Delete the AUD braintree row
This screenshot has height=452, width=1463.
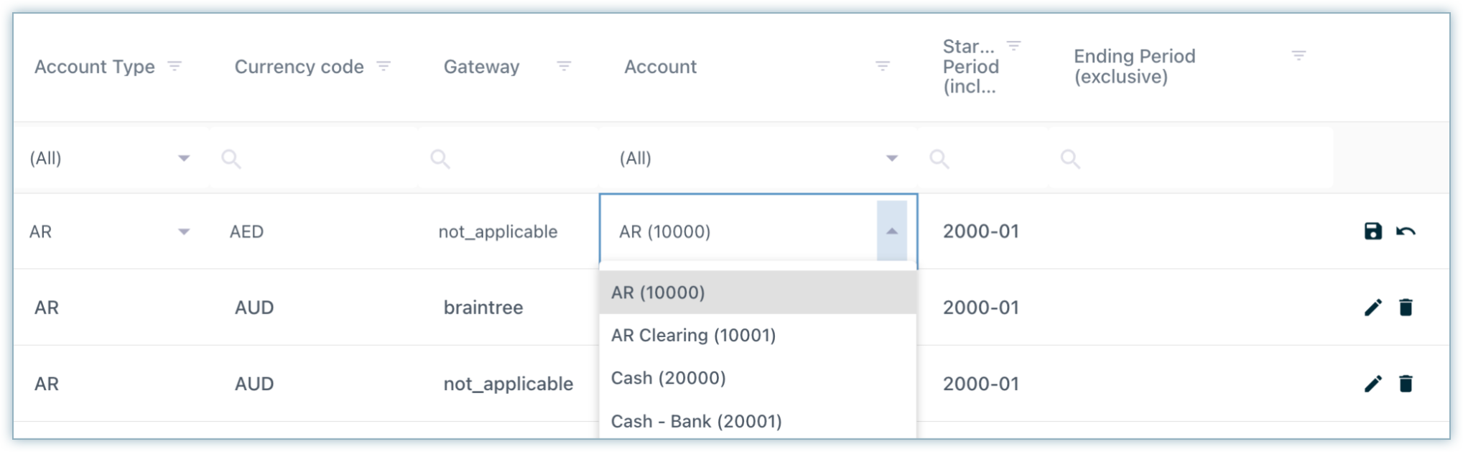1406,308
